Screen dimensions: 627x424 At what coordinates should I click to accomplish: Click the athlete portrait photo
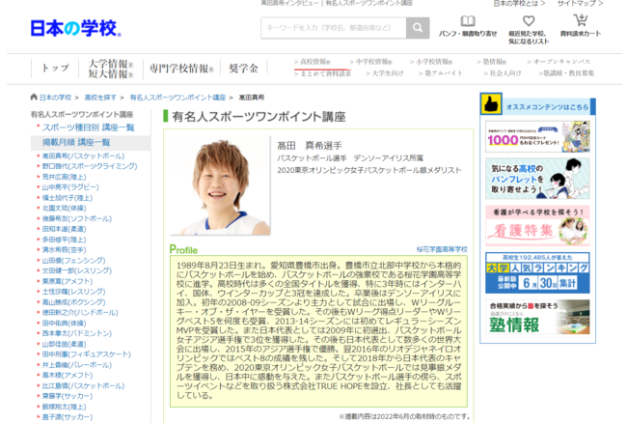tap(220, 185)
